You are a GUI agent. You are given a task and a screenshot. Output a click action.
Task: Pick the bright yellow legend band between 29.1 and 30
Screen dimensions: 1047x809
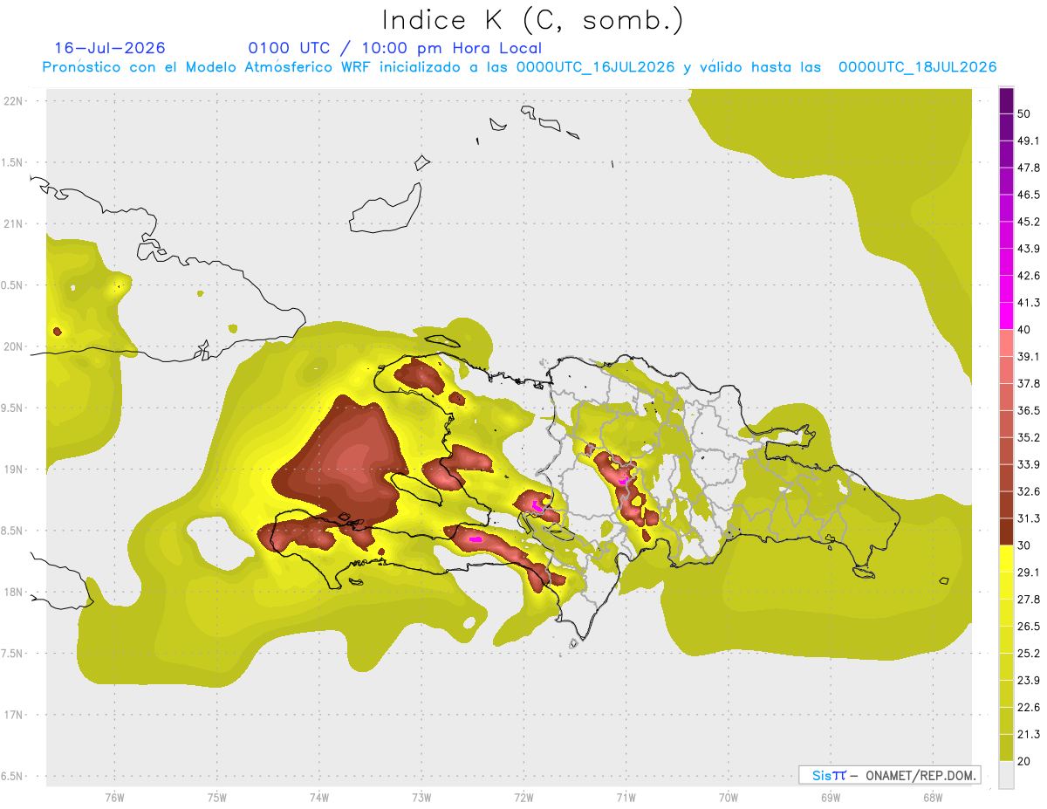click(x=1006, y=559)
